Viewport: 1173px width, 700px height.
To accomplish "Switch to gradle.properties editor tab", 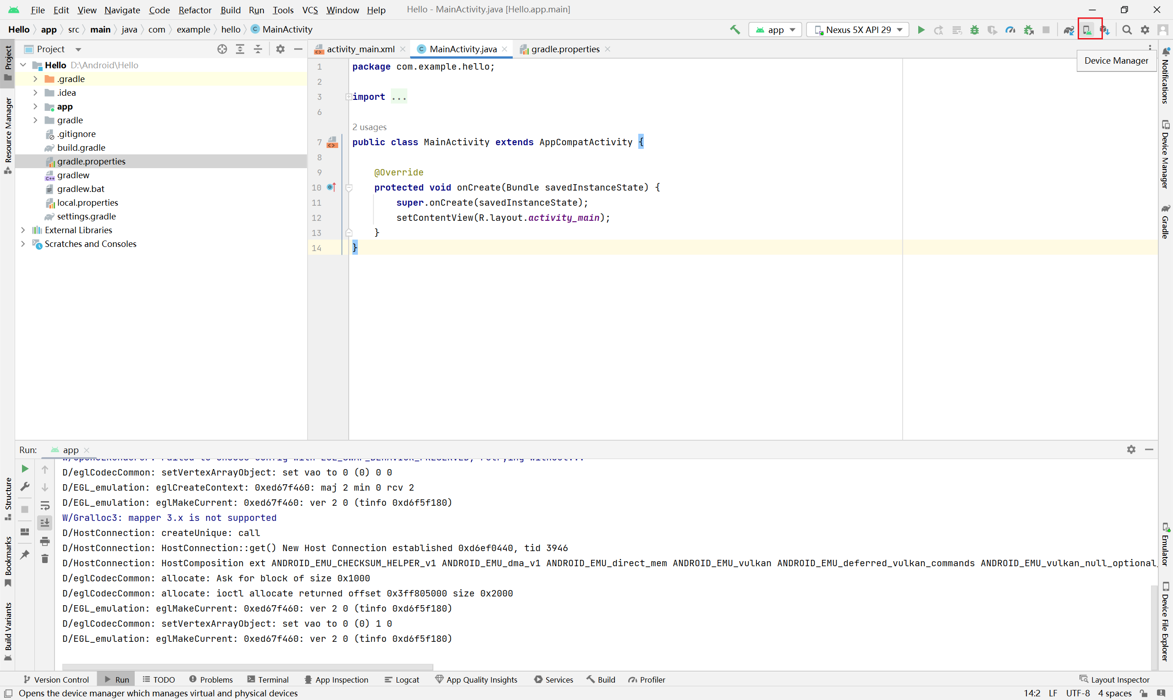I will (x=565, y=49).
